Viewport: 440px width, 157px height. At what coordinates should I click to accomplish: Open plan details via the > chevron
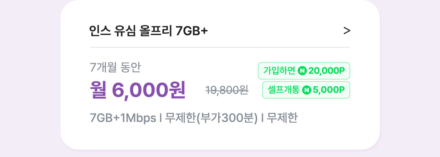346,31
